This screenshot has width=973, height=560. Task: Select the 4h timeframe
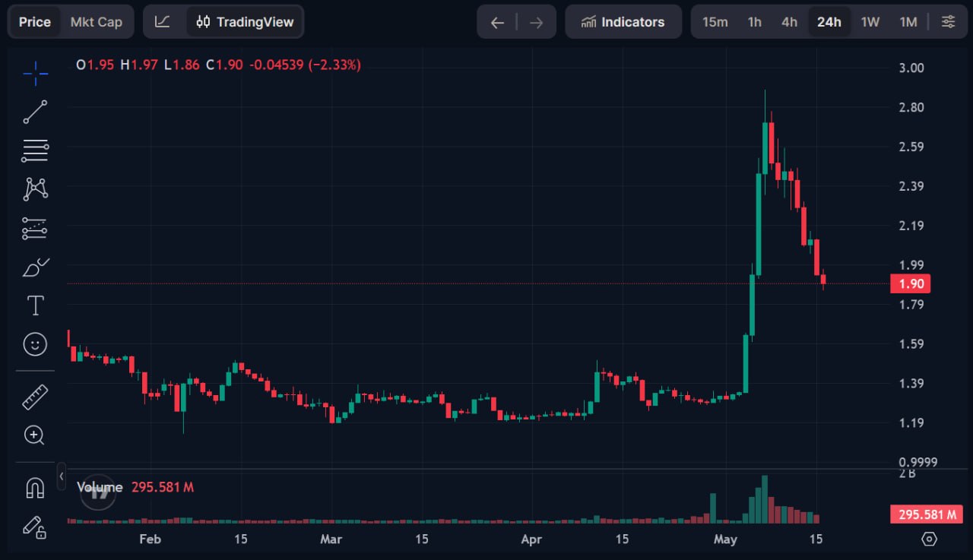790,22
